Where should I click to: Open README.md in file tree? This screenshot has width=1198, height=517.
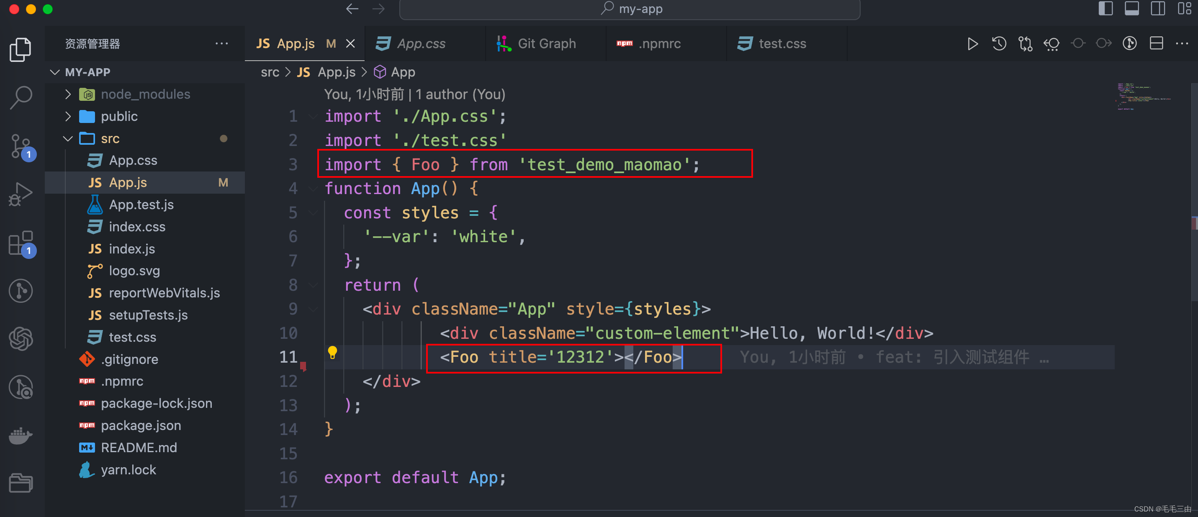(139, 448)
